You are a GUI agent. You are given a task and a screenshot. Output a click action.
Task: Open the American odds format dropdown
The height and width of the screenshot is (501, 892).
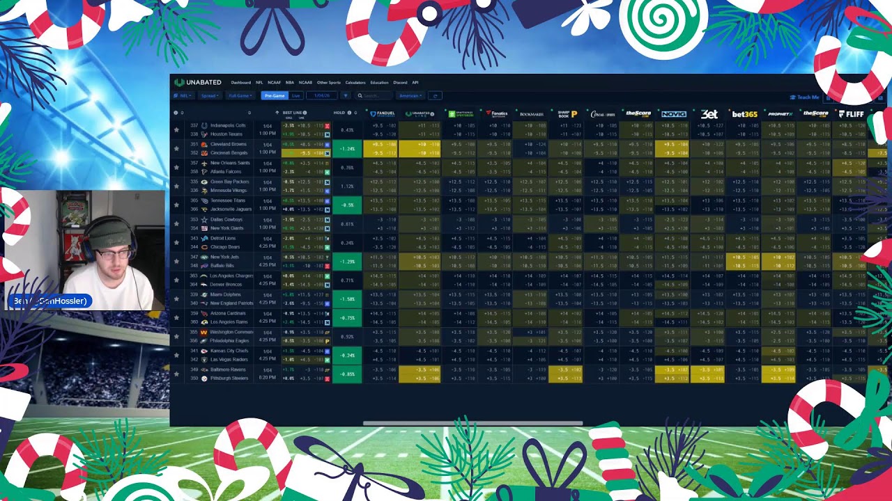click(x=410, y=96)
